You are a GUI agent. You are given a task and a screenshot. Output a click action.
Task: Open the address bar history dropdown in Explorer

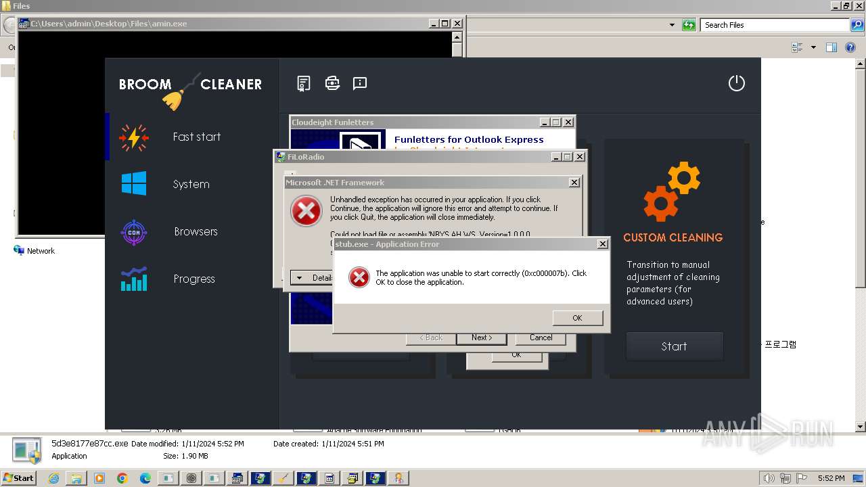tap(672, 25)
